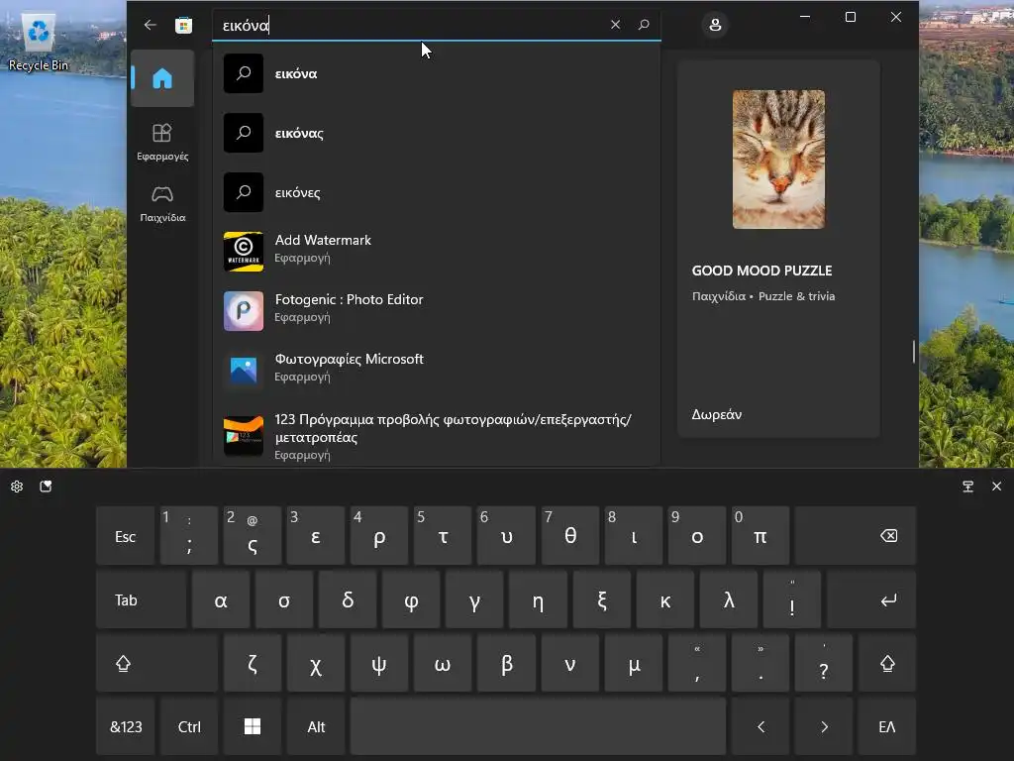Screen dimensions: 1014x761
Task: Click the 123 photo viewer app icon
Action: pyautogui.click(x=244, y=436)
